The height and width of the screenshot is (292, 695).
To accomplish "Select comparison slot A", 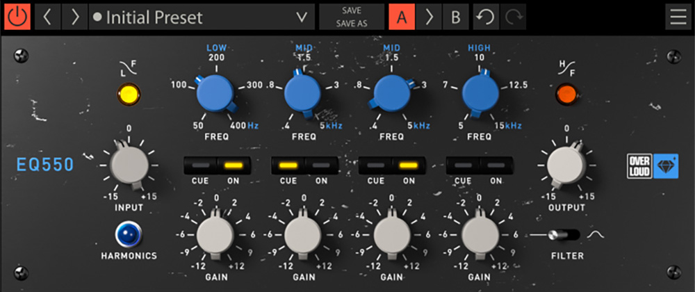I will tap(402, 17).
